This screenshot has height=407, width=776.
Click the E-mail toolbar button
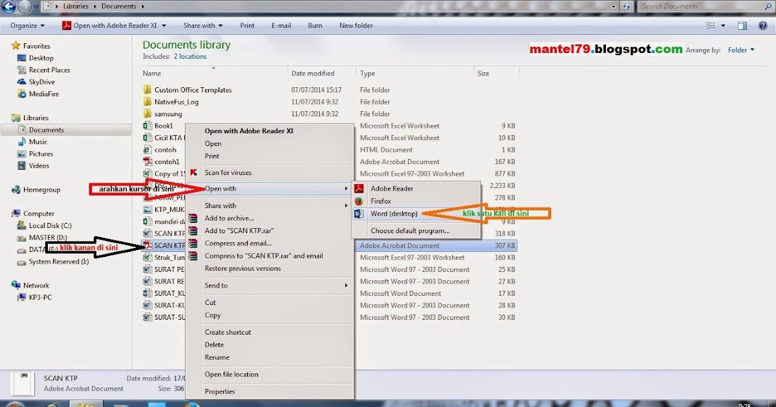pos(281,26)
